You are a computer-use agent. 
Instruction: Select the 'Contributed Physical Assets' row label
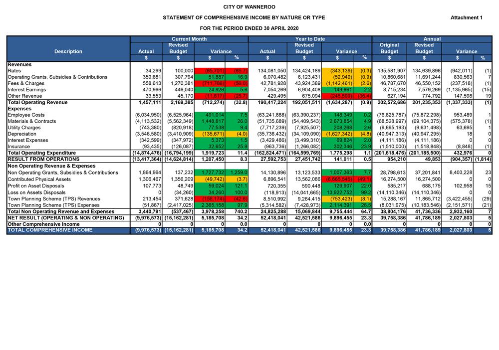[39, 179]
